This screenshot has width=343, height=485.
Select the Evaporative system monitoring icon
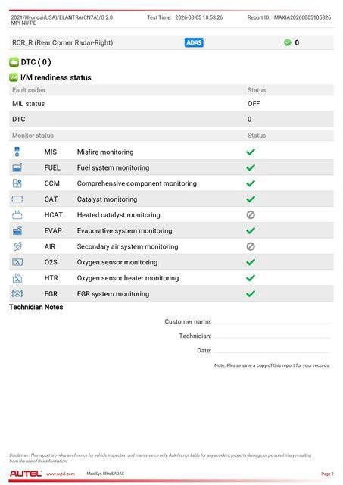(x=17, y=230)
